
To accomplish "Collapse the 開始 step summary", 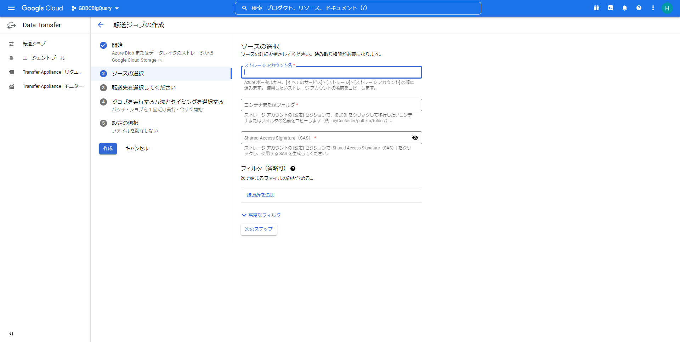I will pos(160,60).
